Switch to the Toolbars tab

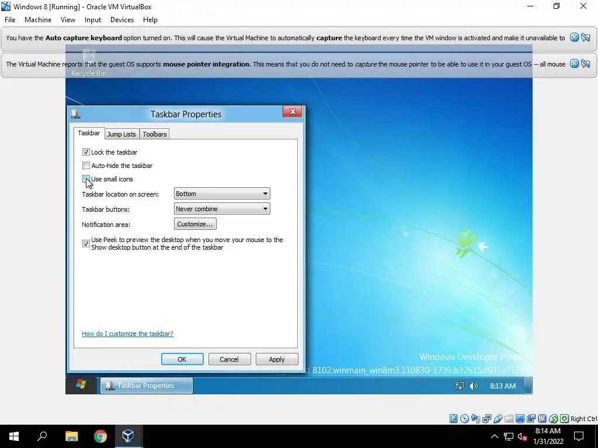(x=154, y=134)
